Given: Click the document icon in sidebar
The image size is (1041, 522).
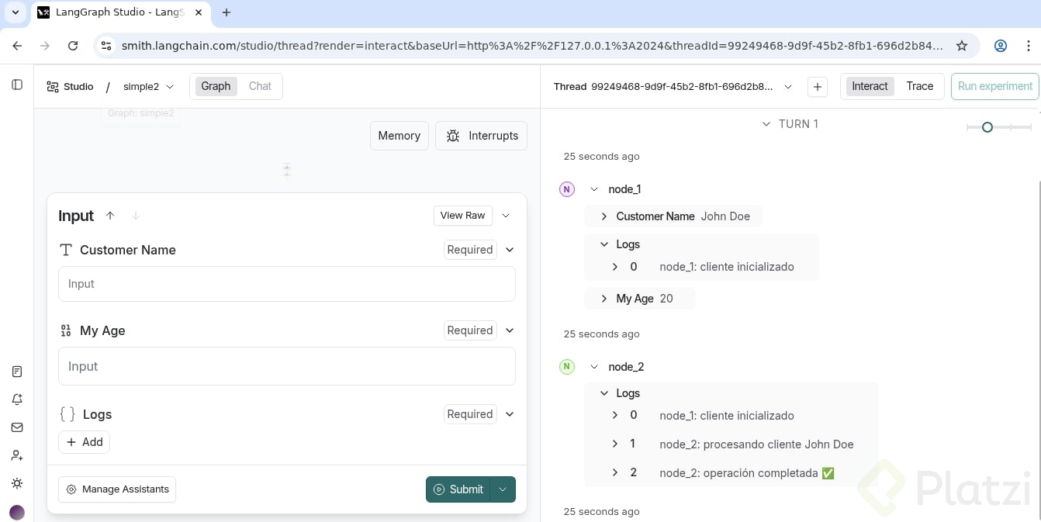Looking at the screenshot, I should click(17, 372).
